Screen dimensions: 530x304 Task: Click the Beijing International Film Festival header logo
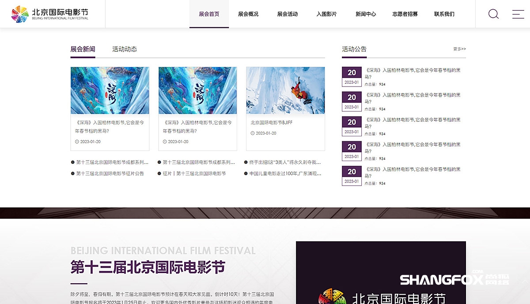50,14
